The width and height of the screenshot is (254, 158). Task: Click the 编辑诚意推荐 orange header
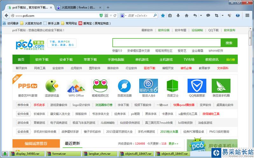(36, 143)
